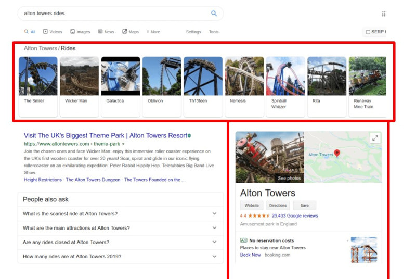The height and width of the screenshot is (279, 416).
Task: Click the 'People also ask' heading
Action: click(46, 199)
